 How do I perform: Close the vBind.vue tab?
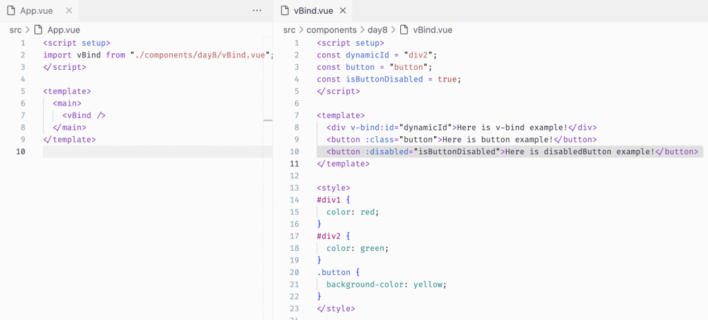click(343, 10)
